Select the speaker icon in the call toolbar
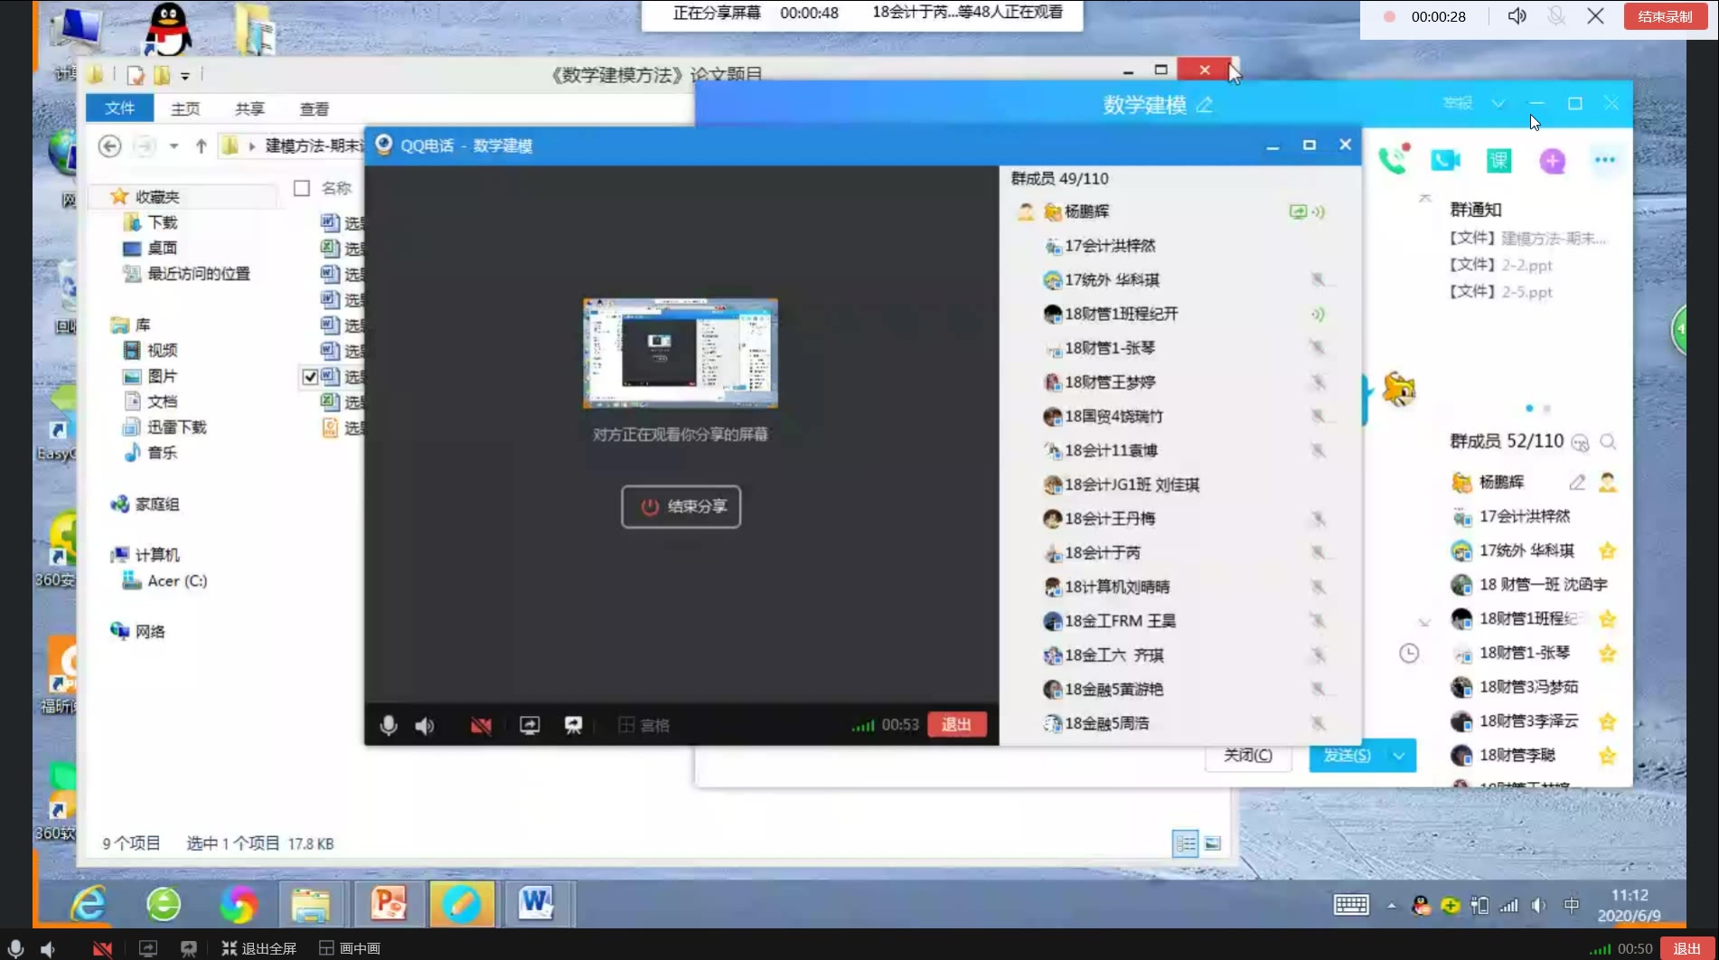 [x=424, y=724]
